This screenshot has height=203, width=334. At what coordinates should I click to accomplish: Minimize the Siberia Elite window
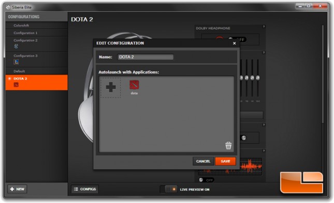pyautogui.click(x=300, y=6)
